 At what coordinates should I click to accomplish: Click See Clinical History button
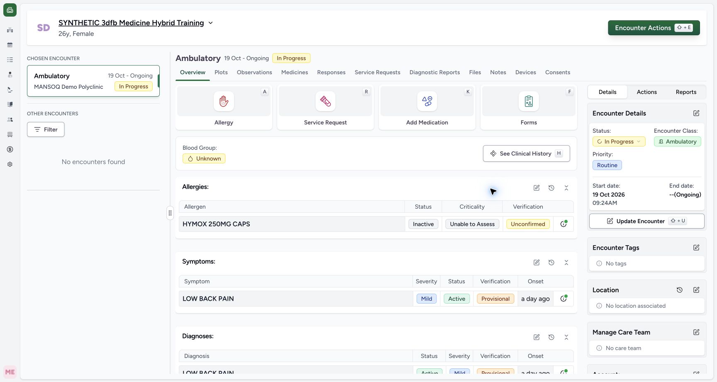(x=526, y=153)
